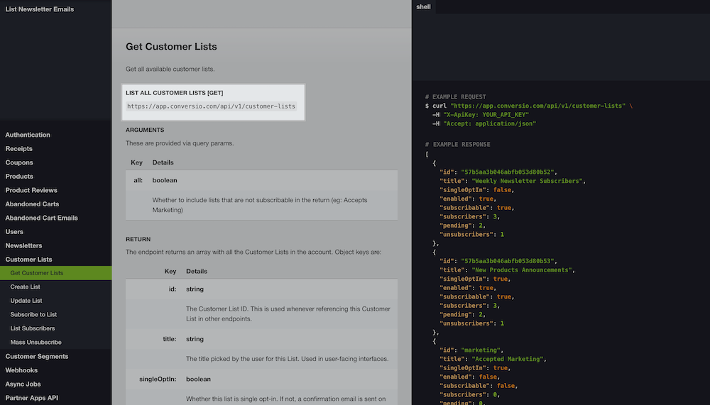This screenshot has width=710, height=405.
Task: Open the Create List sub-item
Action: 26,287
